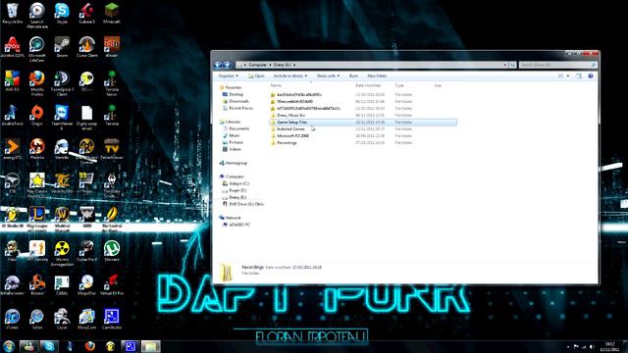This screenshot has height=353, width=628.
Task: Open the TeamSpeak 3 Client shortcut
Action: pyautogui.click(x=62, y=83)
